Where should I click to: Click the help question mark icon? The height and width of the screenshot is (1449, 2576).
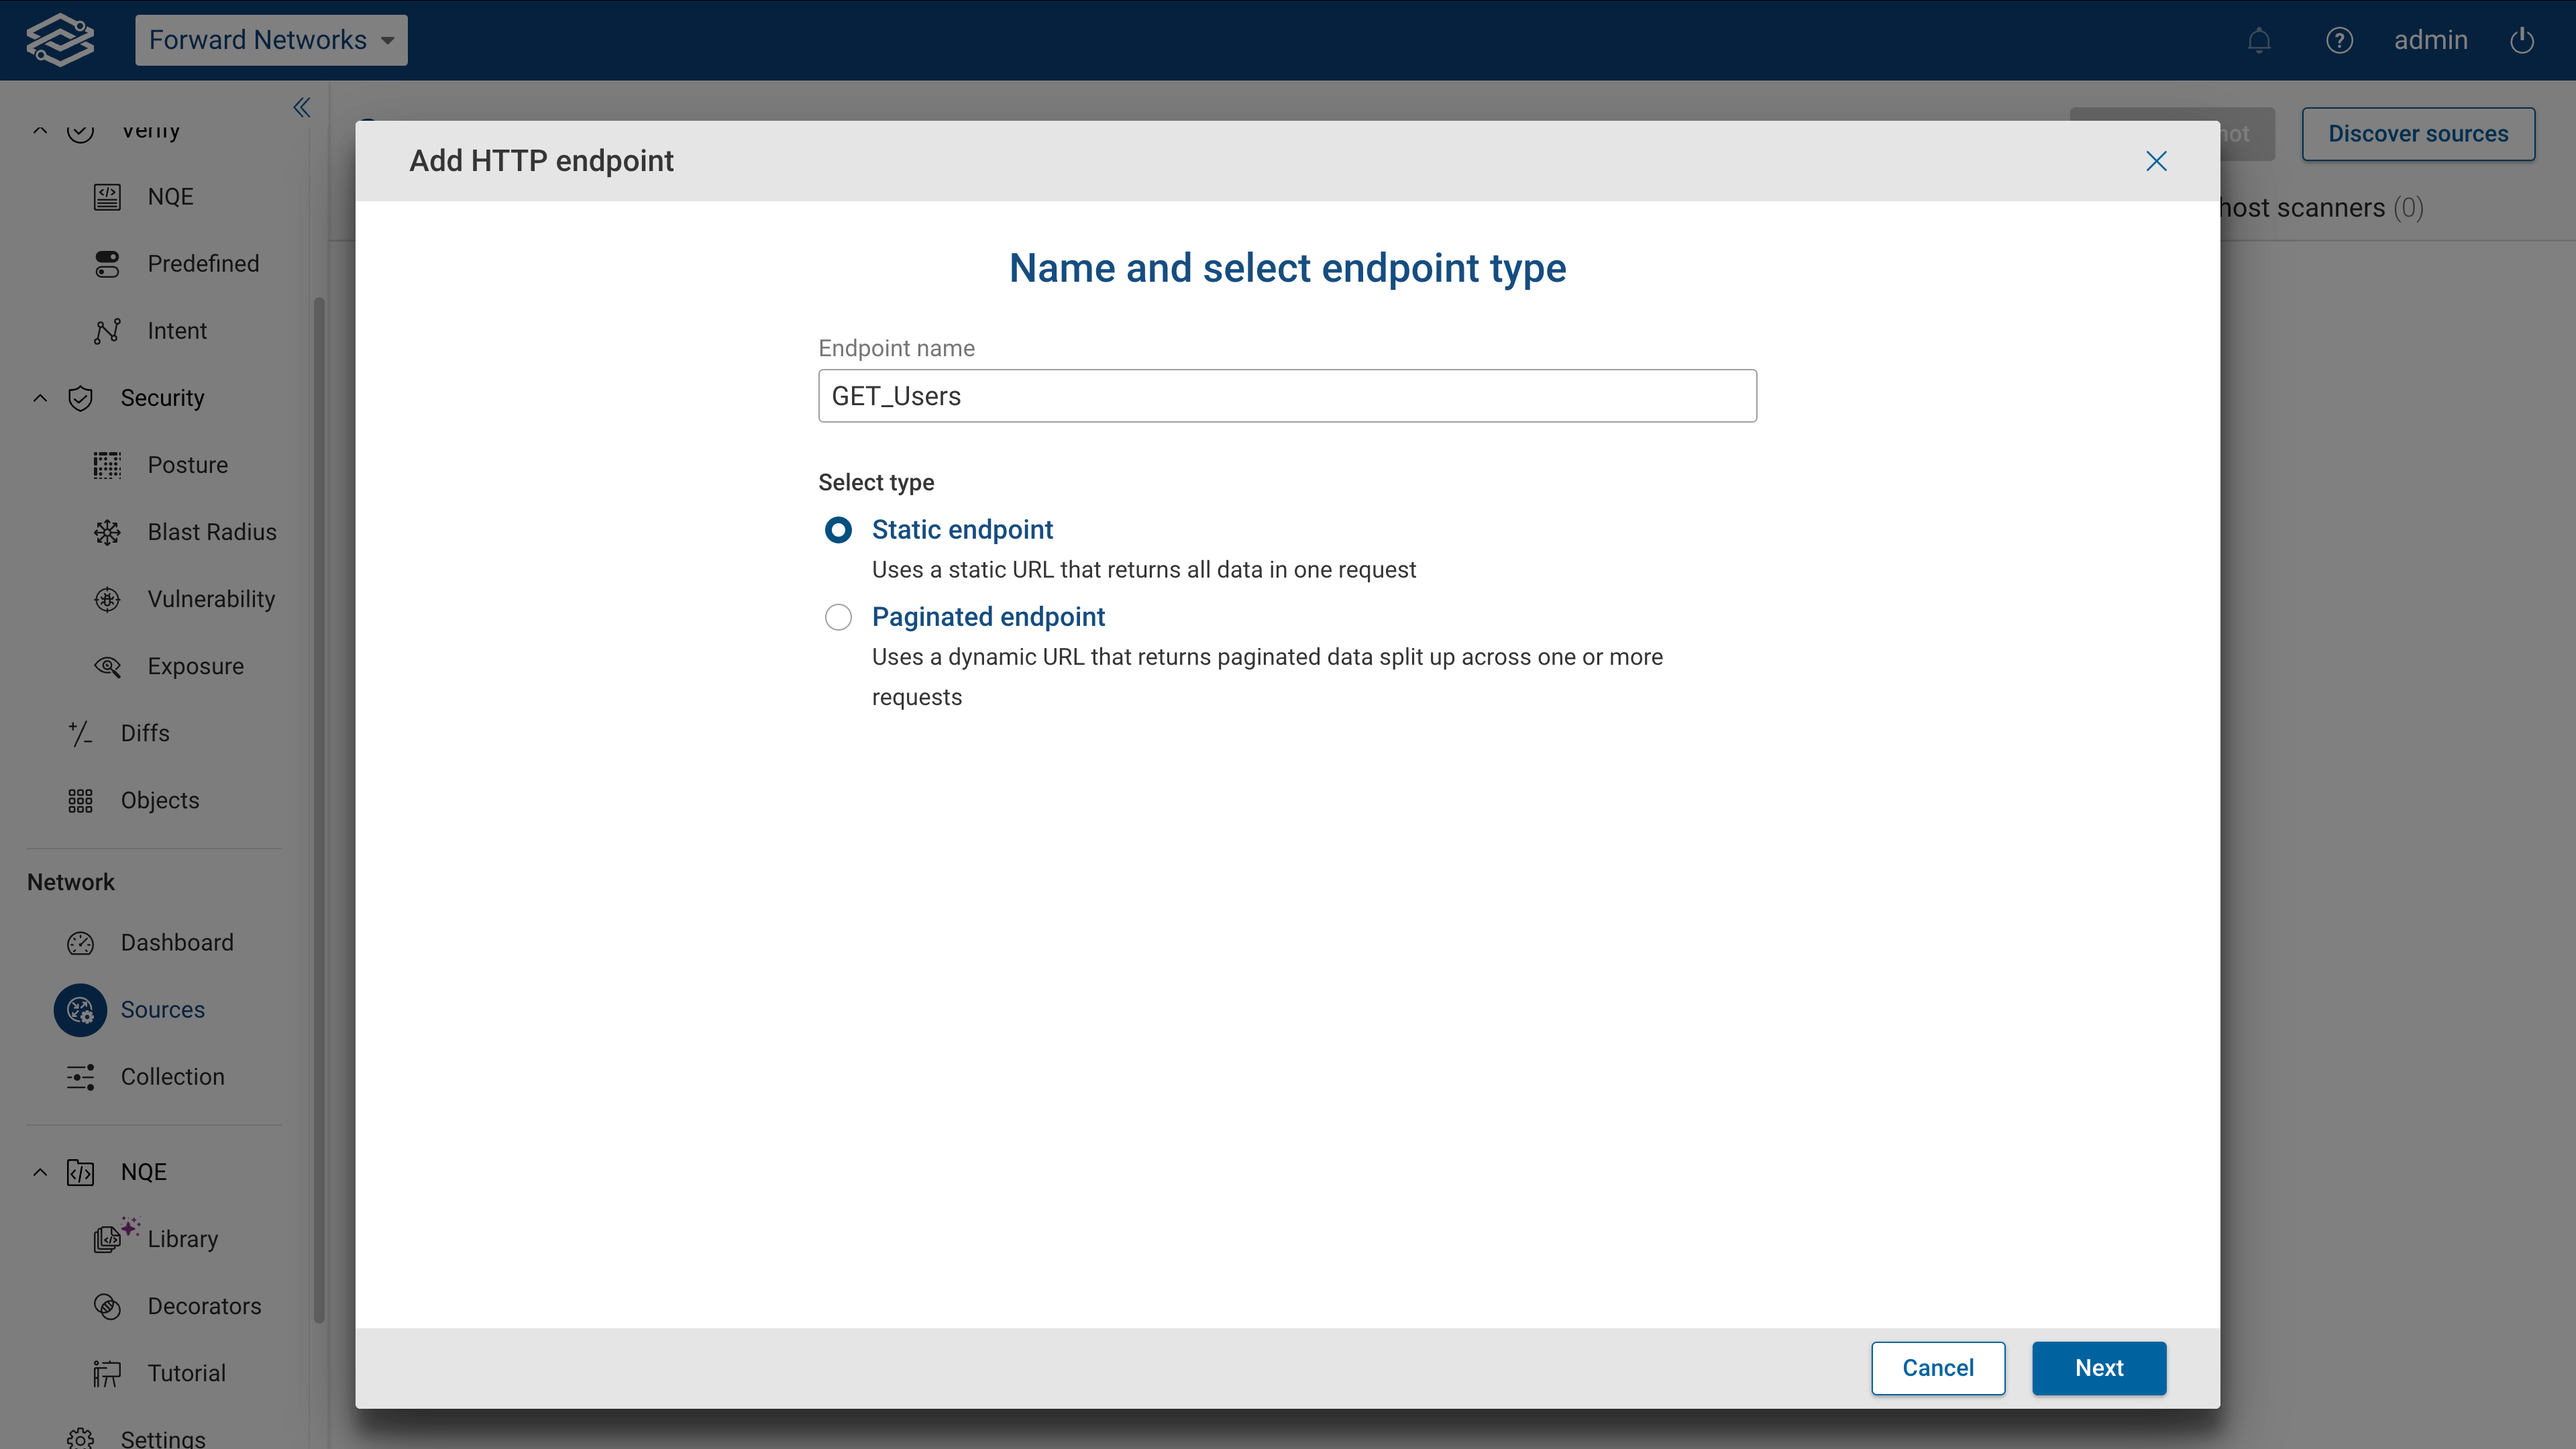tap(2340, 40)
